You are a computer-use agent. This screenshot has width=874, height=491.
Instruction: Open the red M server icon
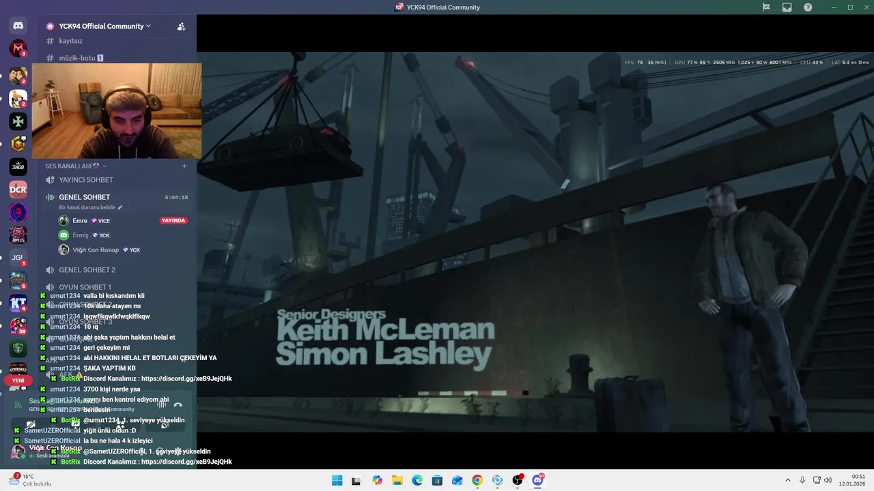[18, 48]
